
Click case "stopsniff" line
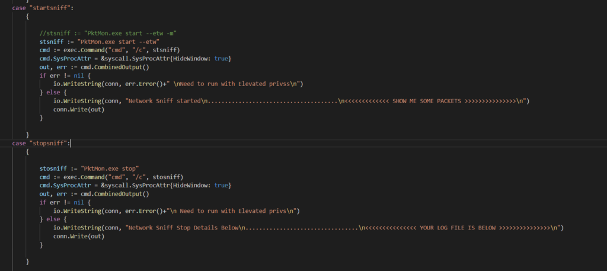coord(41,144)
